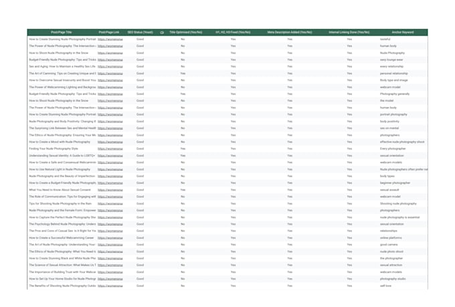The height and width of the screenshot is (307, 455).
Task: Click anchor keyword 'Body type and image'
Action: pos(393,80)
